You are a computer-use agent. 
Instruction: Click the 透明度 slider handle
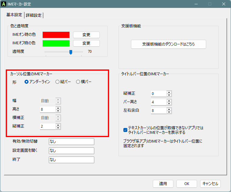pyautogui.click(x=71, y=52)
